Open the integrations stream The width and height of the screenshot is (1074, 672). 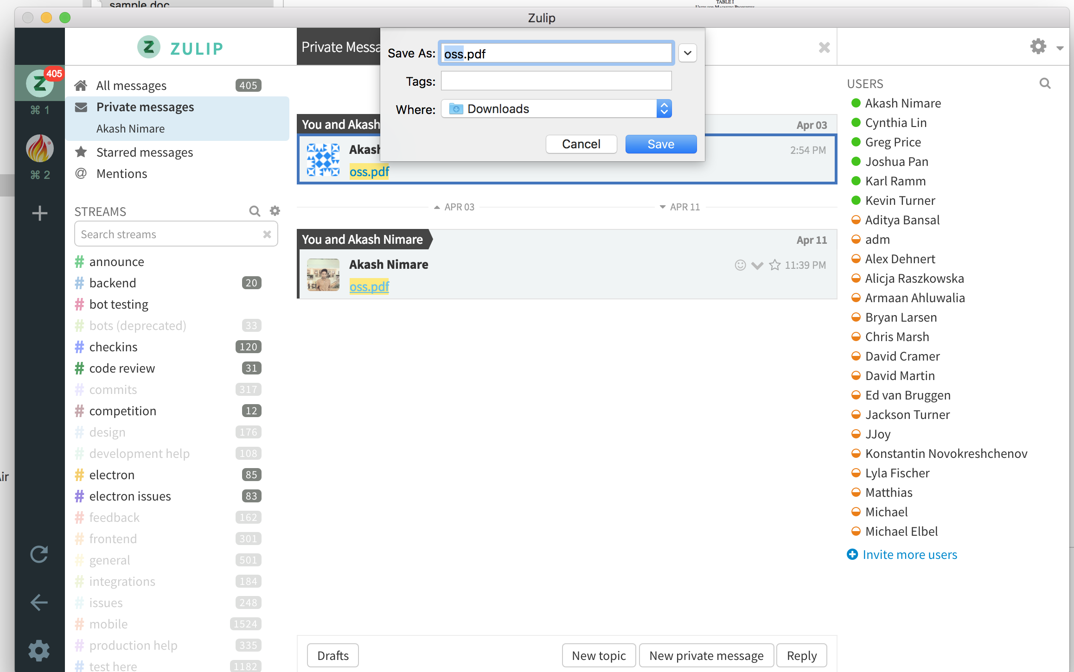pyautogui.click(x=122, y=582)
